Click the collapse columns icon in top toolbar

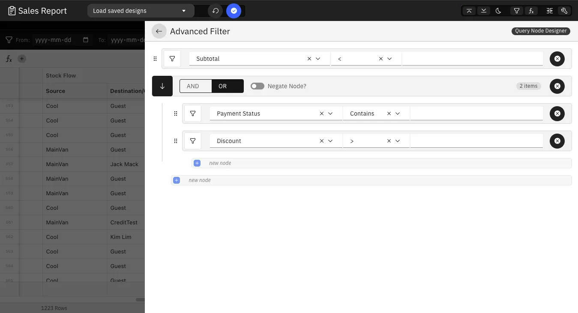(x=550, y=11)
